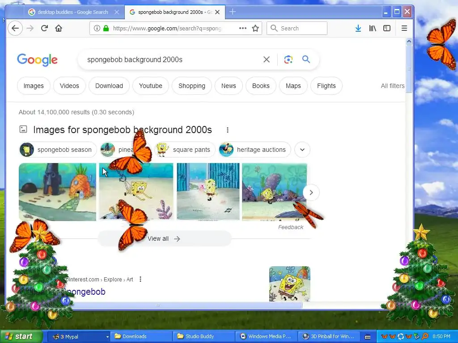Click the toolbar Search box
This screenshot has width=458, height=343.
click(x=297, y=28)
